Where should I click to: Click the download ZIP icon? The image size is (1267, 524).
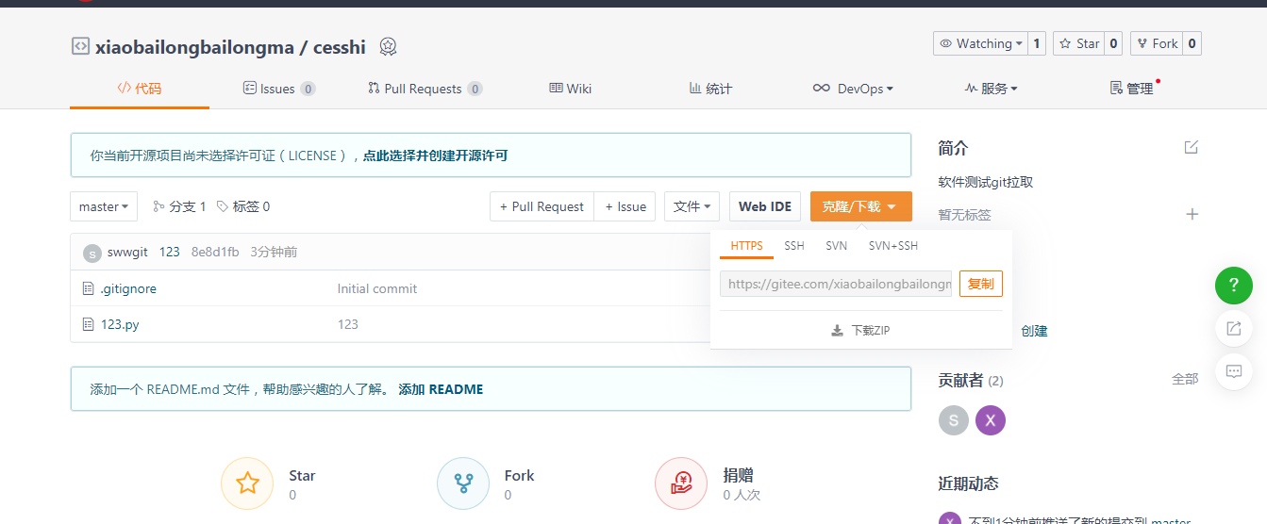837,331
